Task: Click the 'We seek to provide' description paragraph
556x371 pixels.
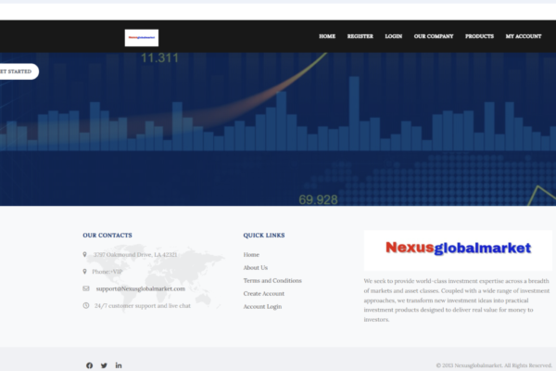Action: (457, 300)
